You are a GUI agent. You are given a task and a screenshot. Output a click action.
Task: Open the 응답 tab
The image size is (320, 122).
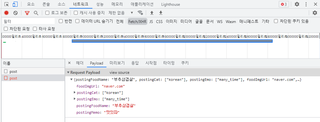click(135, 63)
